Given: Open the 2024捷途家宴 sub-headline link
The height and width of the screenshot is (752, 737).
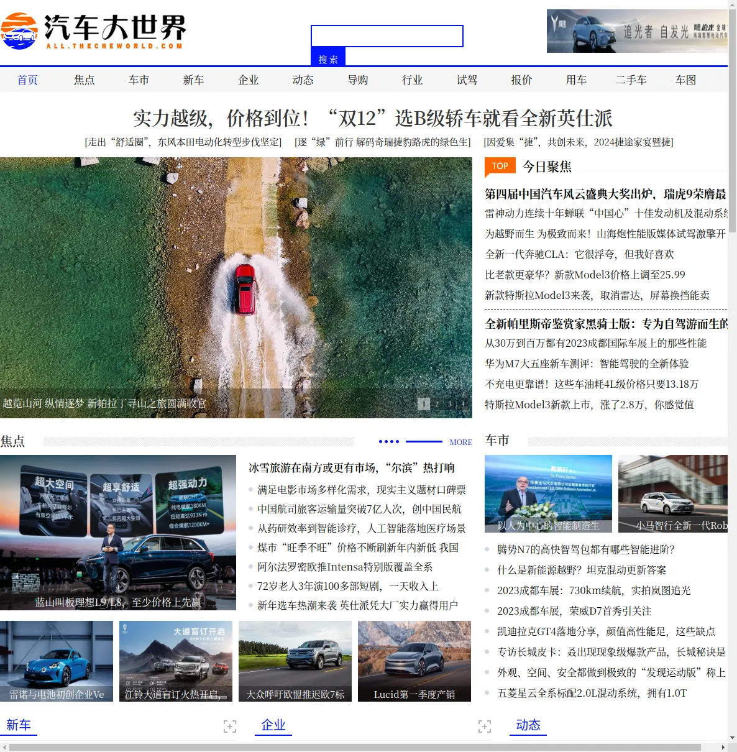Looking at the screenshot, I should click(x=579, y=142).
